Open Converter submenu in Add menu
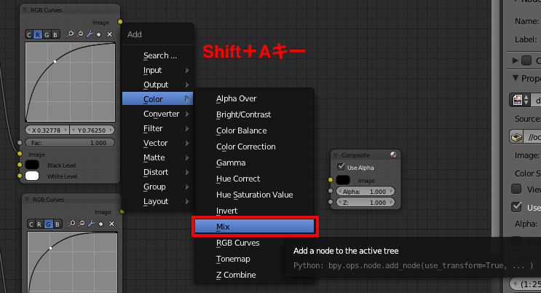541x293 pixels. (x=158, y=114)
